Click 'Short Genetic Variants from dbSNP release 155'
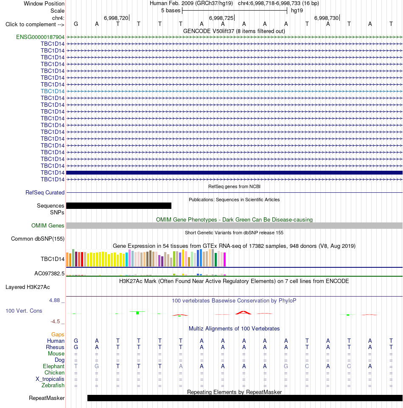Screen dimensions: 403x408 point(234,233)
